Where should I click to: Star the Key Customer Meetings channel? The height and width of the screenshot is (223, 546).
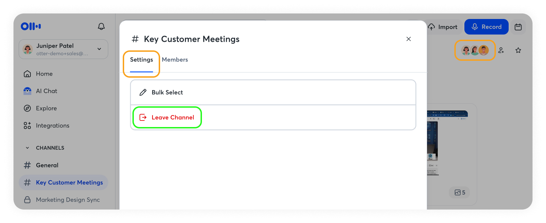518,50
